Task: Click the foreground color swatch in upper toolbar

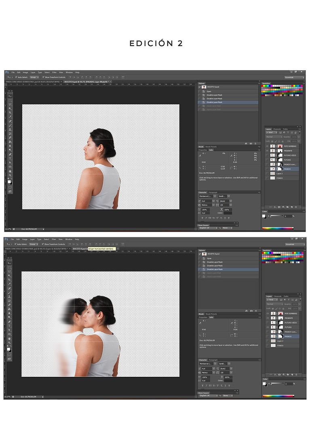Action: (9, 182)
